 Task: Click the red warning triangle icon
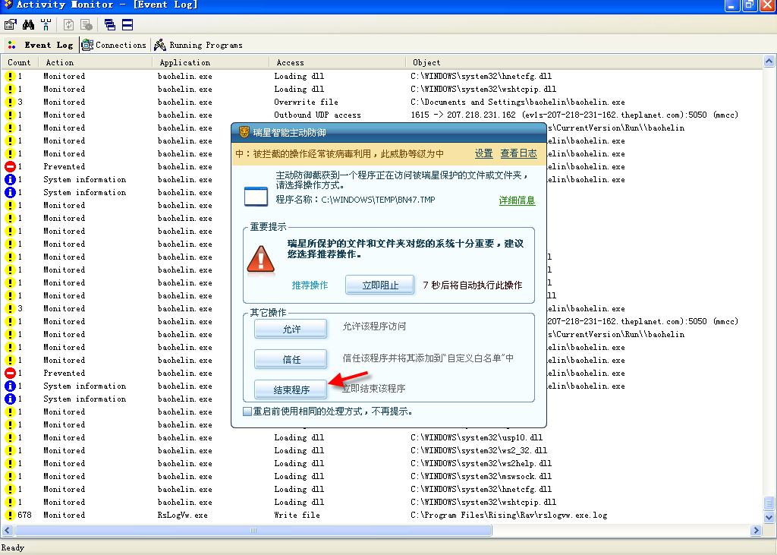click(261, 259)
